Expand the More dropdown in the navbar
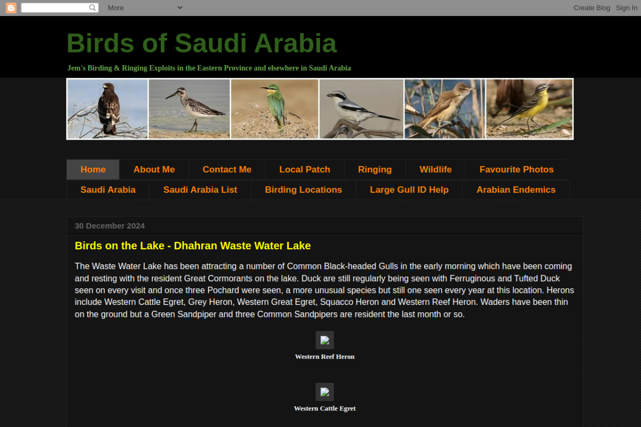The height and width of the screenshot is (427, 641). click(145, 8)
